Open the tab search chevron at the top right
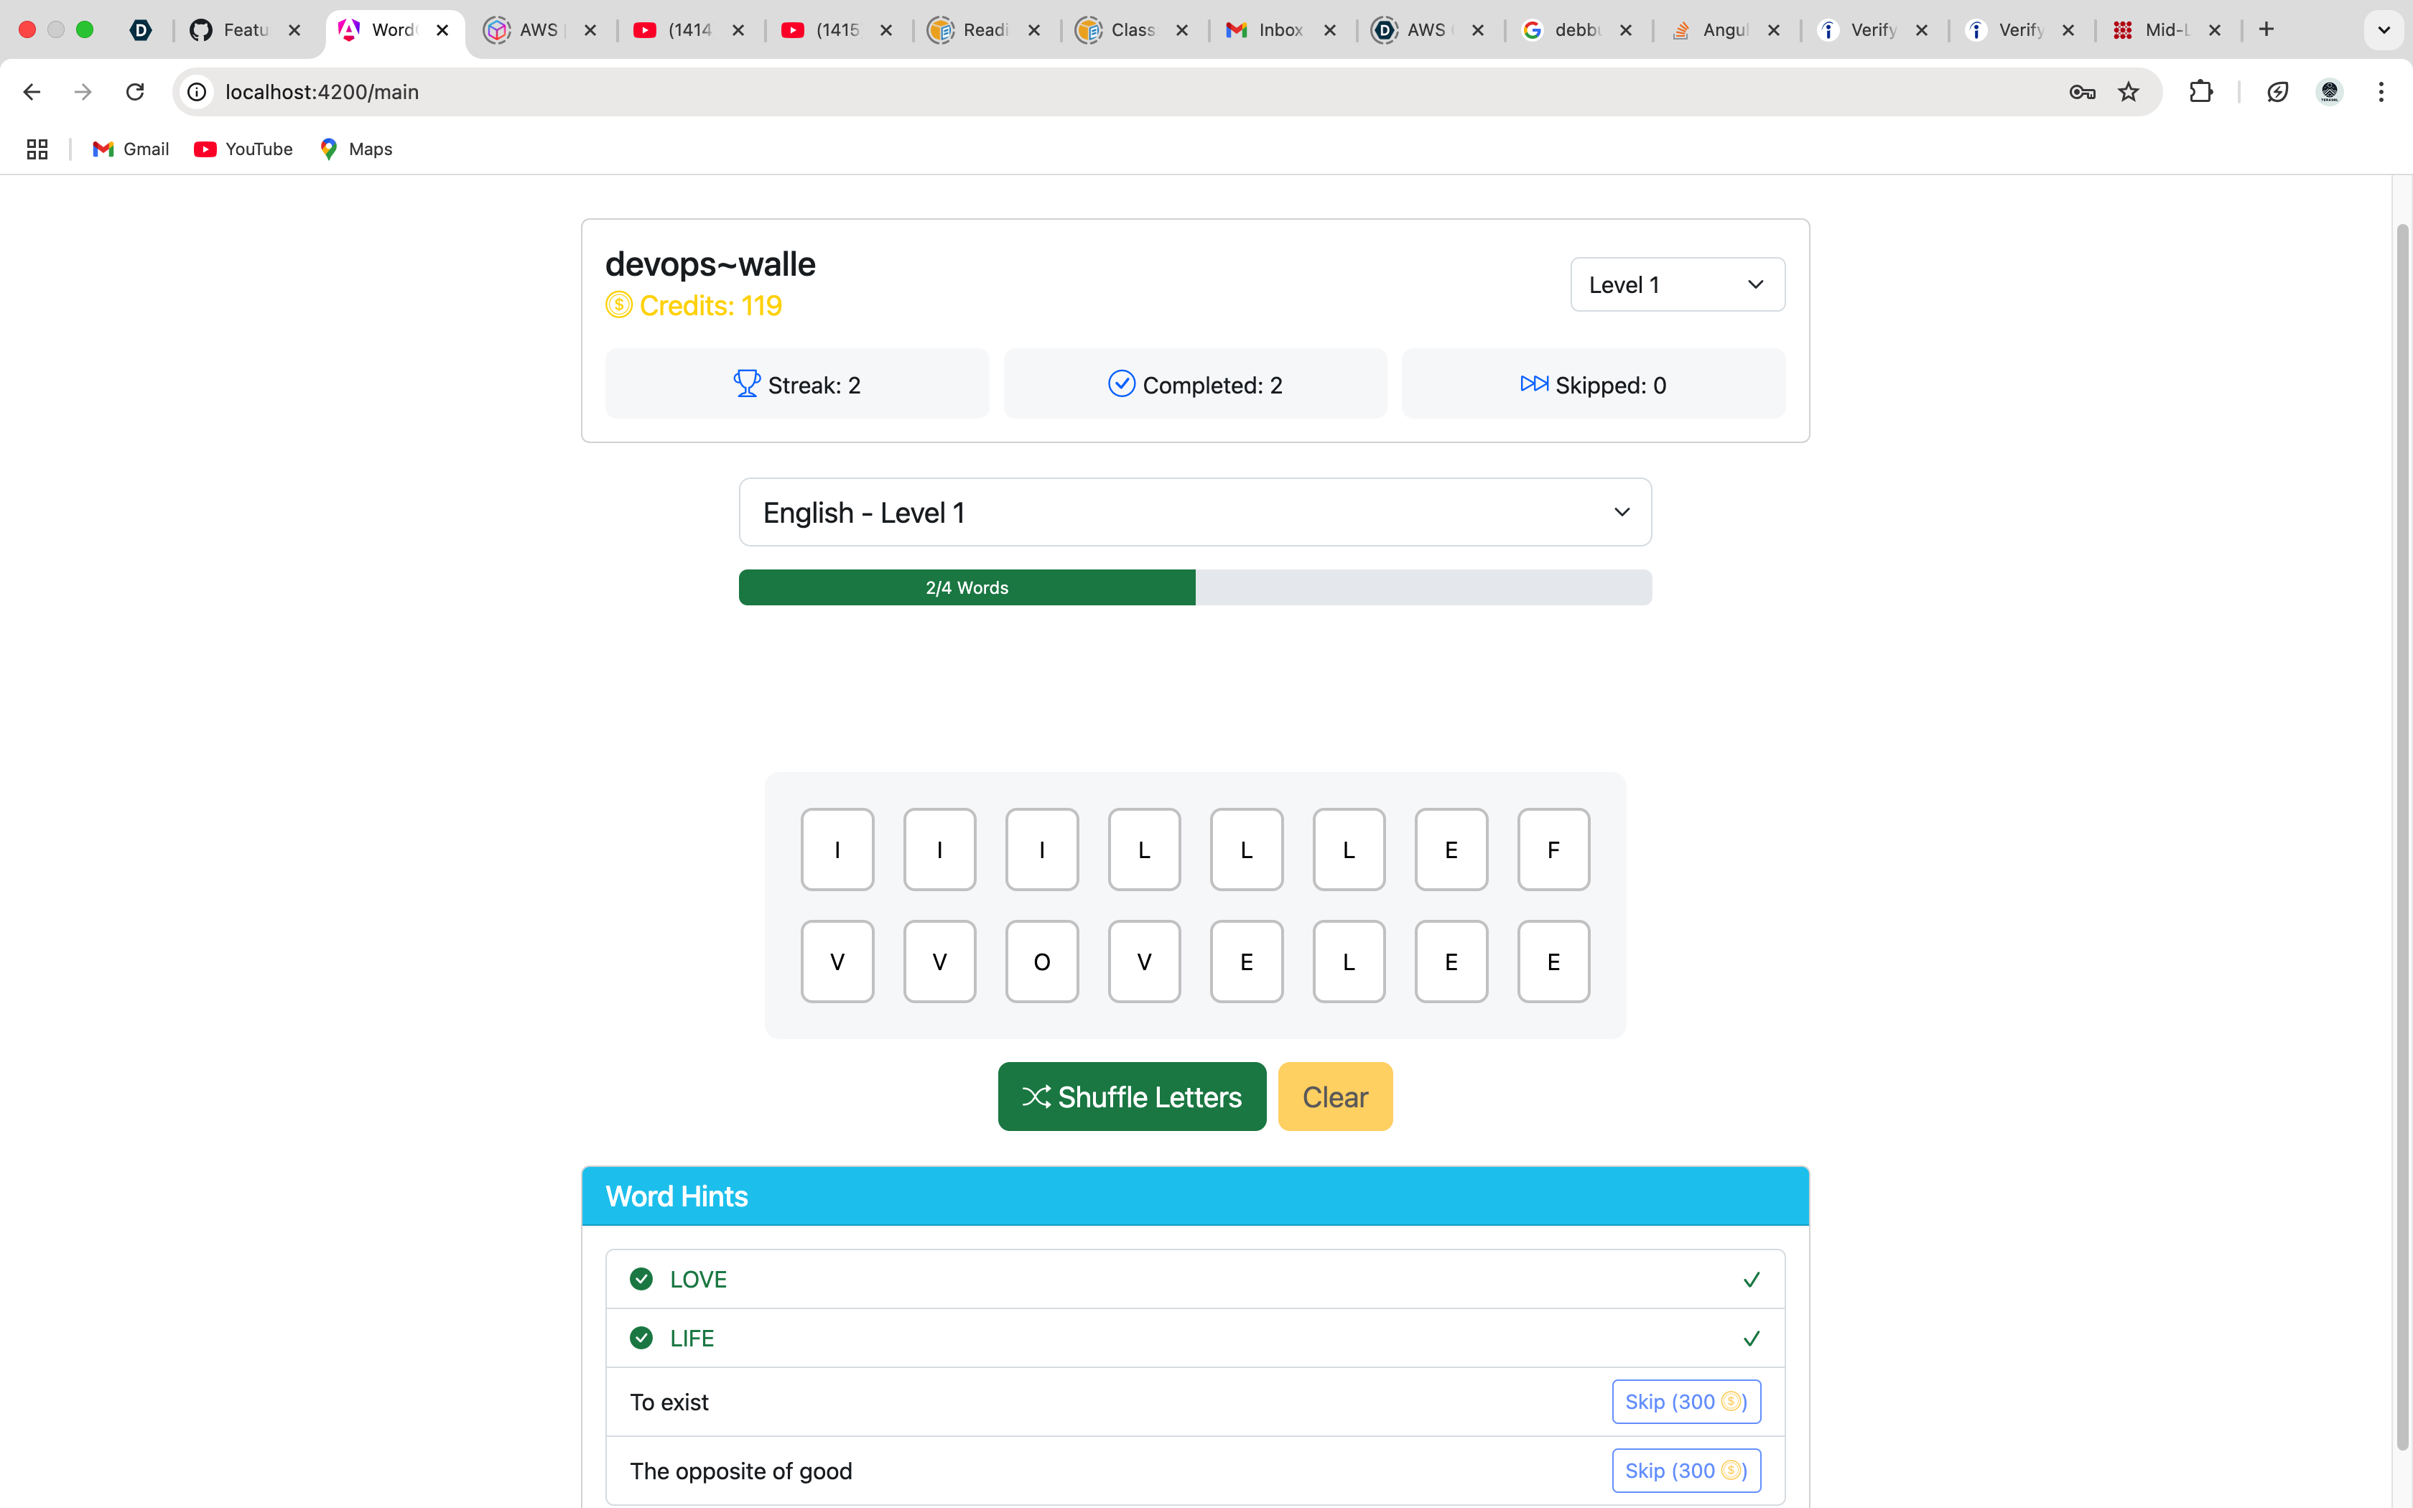The width and height of the screenshot is (2413, 1508). click(2383, 30)
